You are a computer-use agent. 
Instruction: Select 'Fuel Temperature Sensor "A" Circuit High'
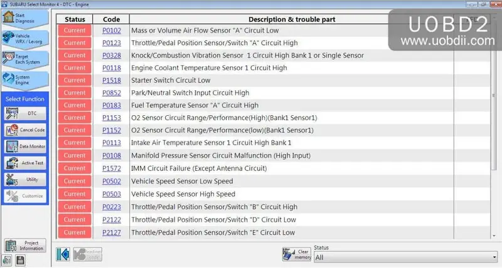tap(195, 105)
